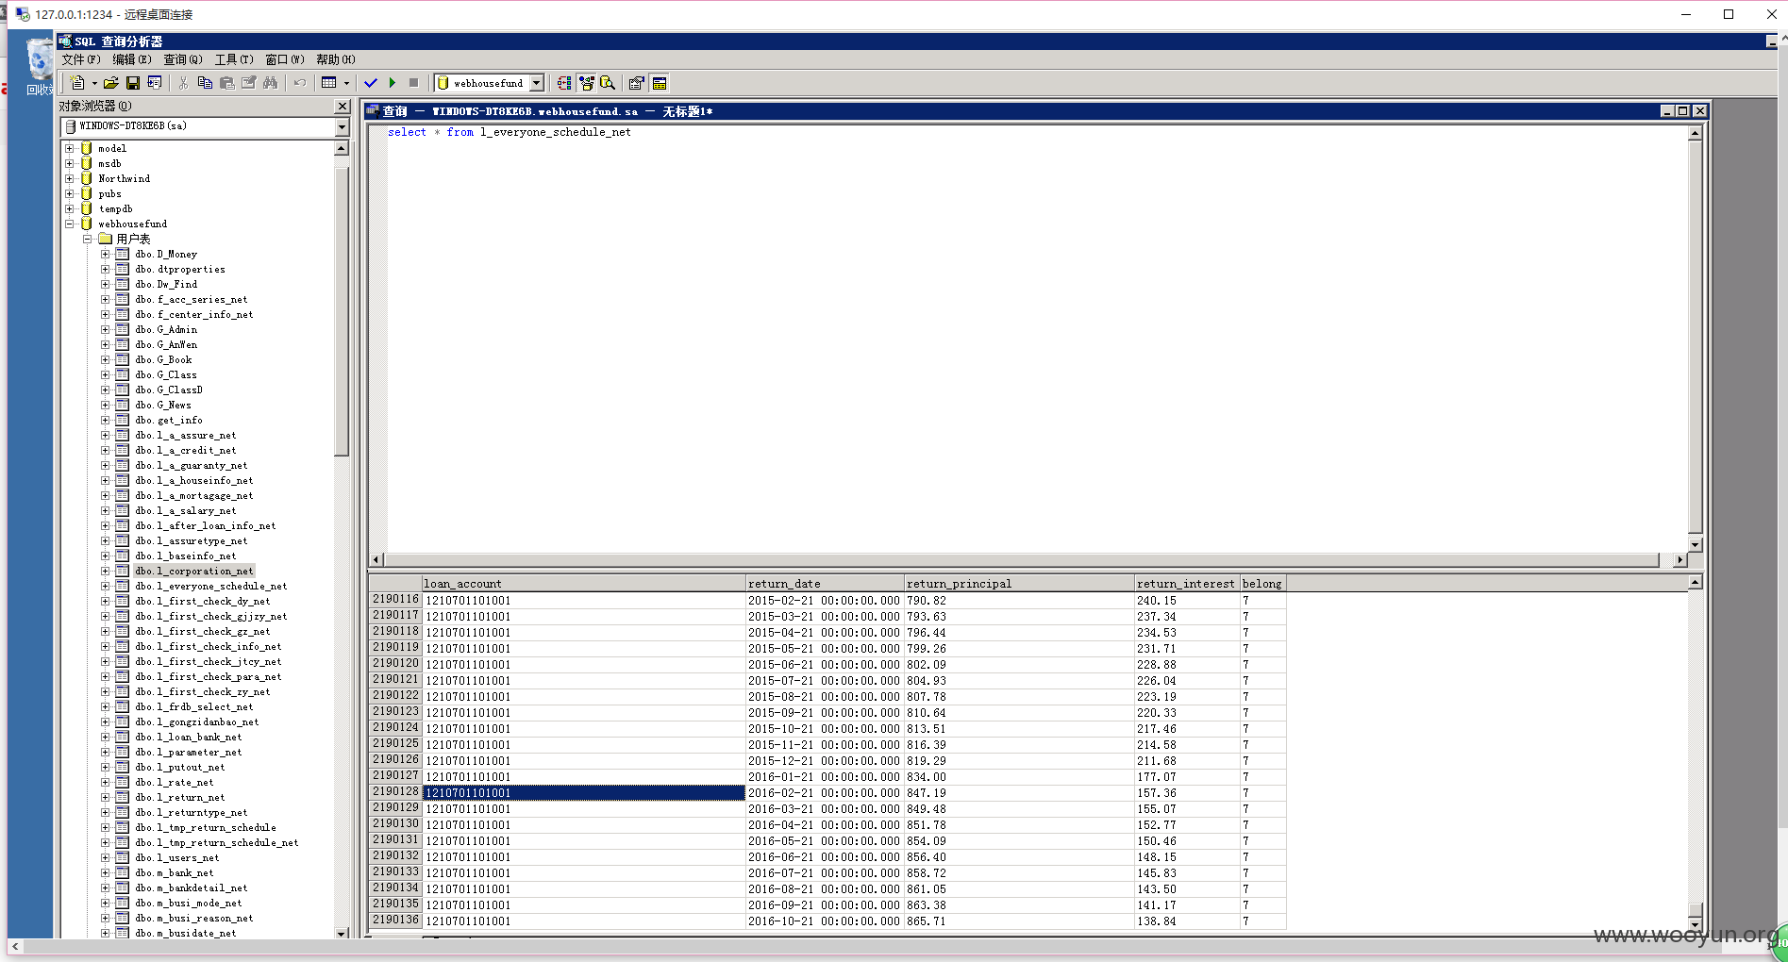Collapse the webhousefund database node
The height and width of the screenshot is (962, 1788).
point(70,224)
